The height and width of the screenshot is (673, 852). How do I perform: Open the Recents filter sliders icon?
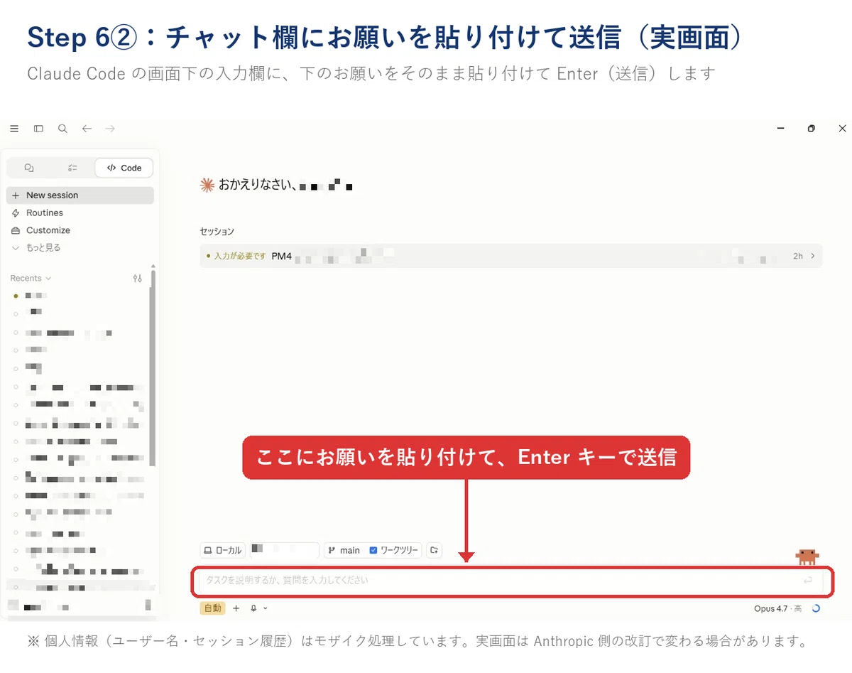(x=138, y=279)
